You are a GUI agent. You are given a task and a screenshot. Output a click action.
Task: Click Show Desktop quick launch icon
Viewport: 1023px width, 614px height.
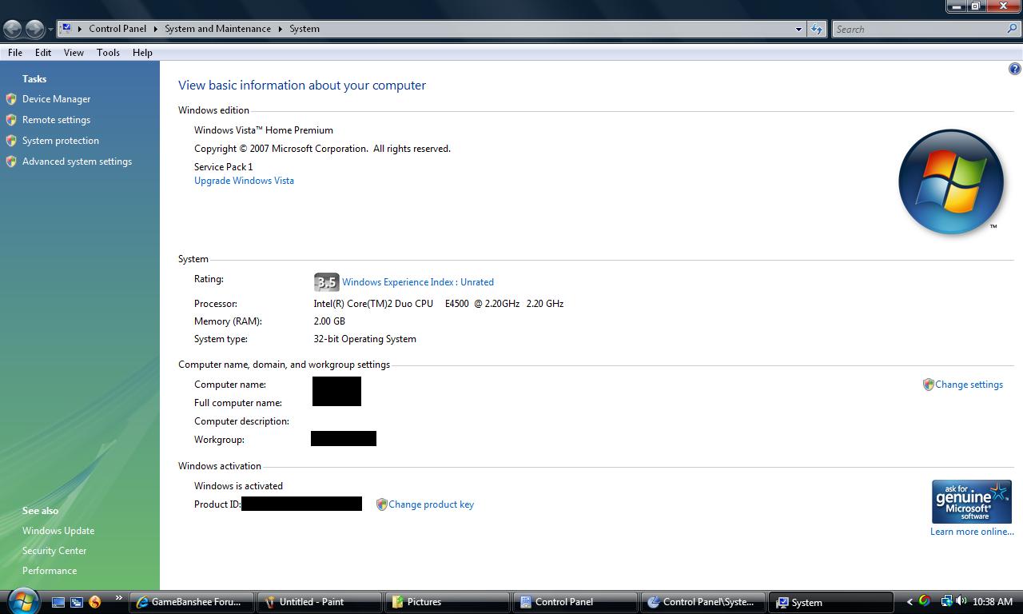[58, 602]
